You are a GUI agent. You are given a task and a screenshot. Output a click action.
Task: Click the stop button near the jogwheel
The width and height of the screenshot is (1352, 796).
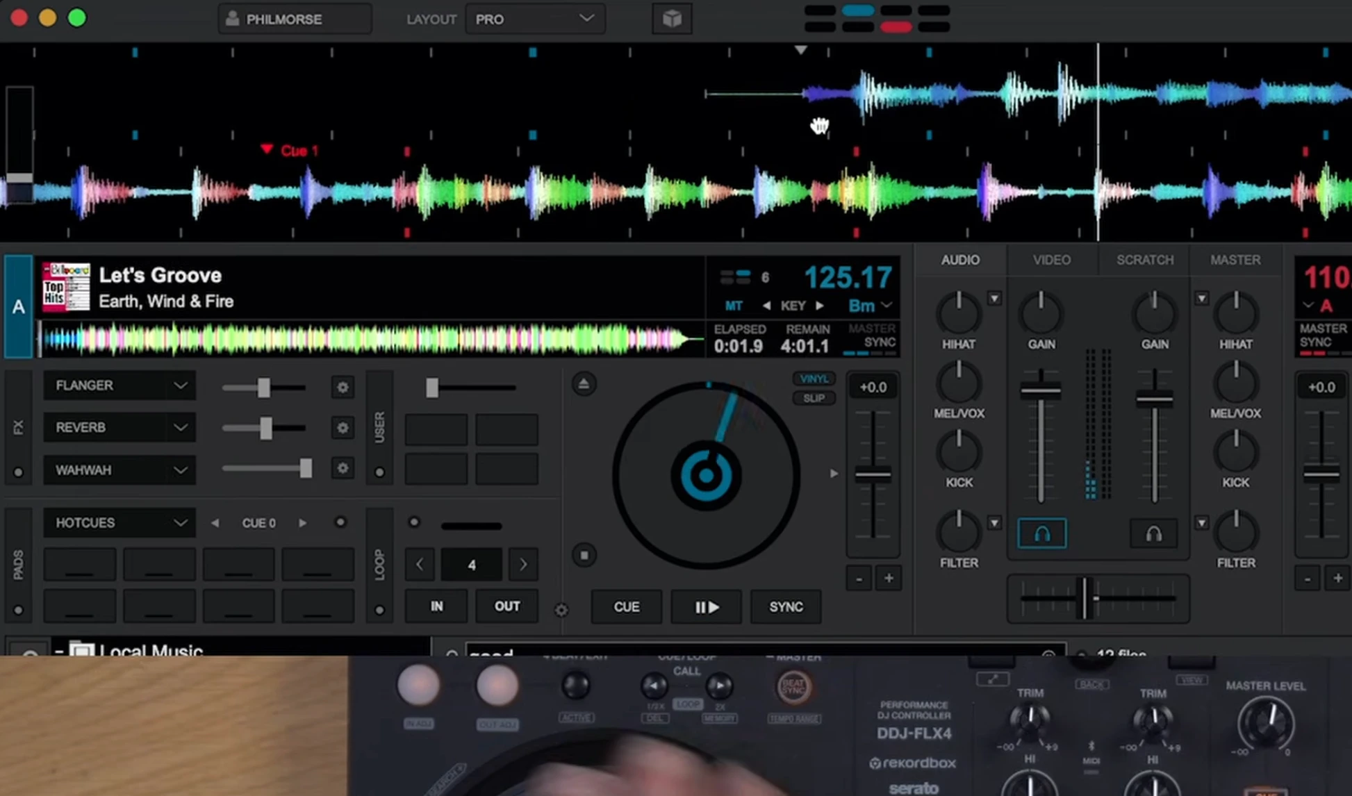(x=584, y=555)
